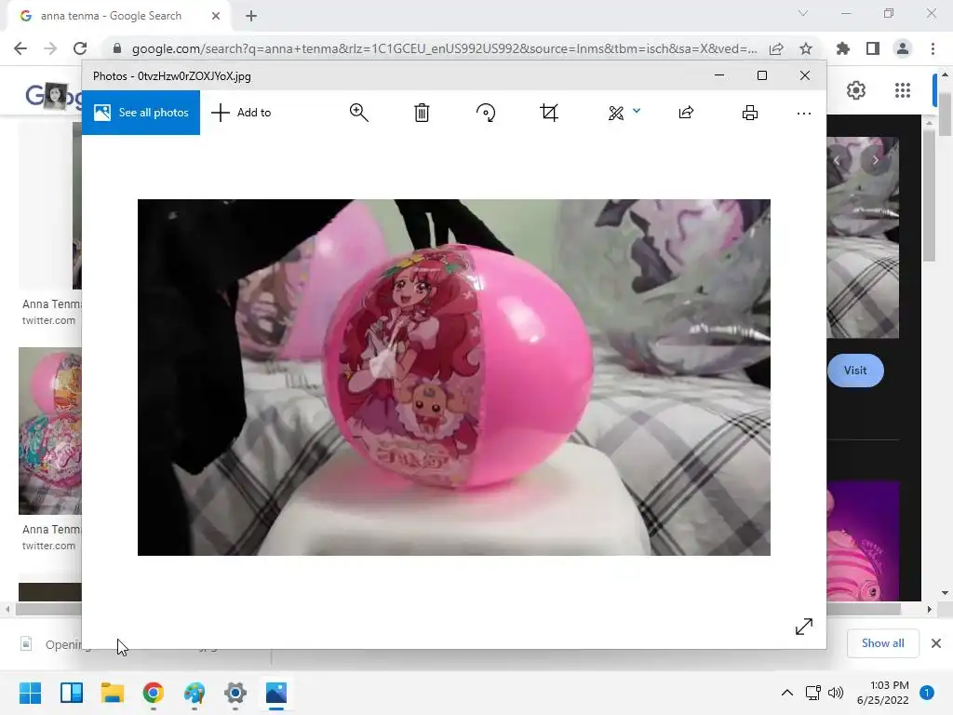Open a new Chrome tab
Image resolution: width=953 pixels, height=715 pixels.
(251, 16)
